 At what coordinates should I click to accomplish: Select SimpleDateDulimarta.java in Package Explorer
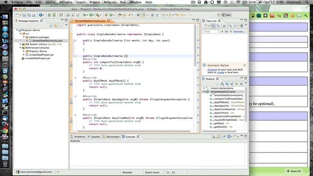[47, 41]
